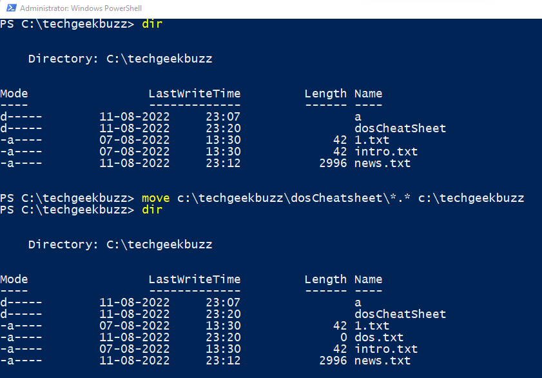Click the "Length" column header in the first listing
This screenshot has height=378, width=542.
325,94
